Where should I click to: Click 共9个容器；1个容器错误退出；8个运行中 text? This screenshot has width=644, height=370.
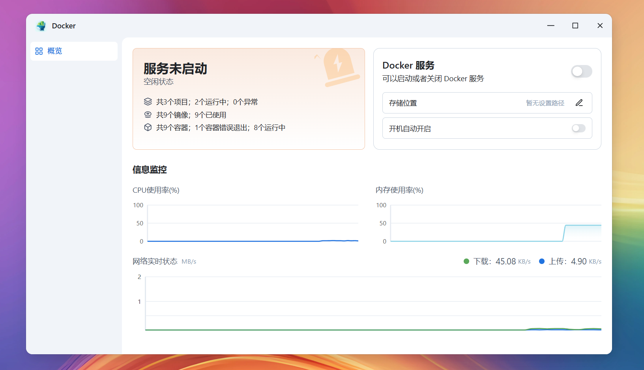(221, 128)
